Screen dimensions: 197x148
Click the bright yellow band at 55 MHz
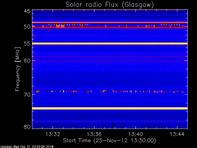[110, 43]
